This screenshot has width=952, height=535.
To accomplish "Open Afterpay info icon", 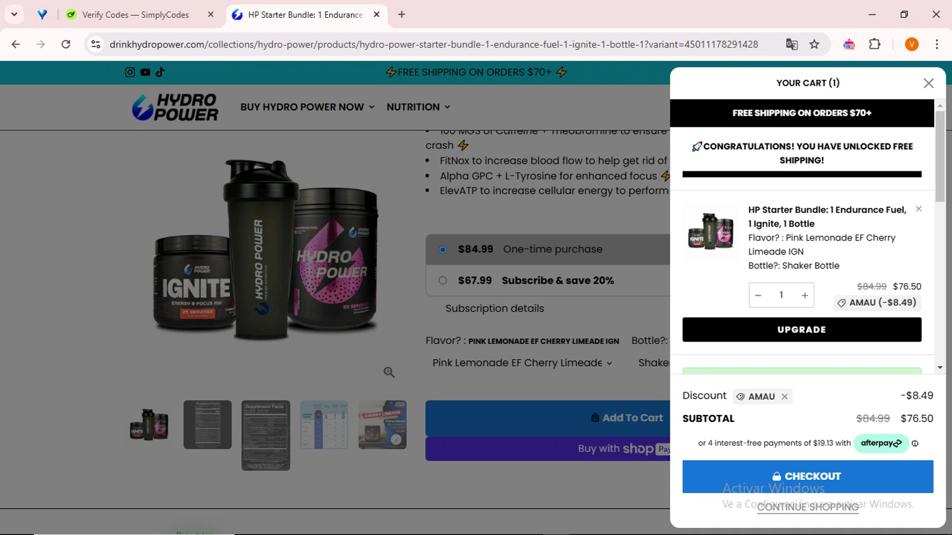I will [915, 444].
